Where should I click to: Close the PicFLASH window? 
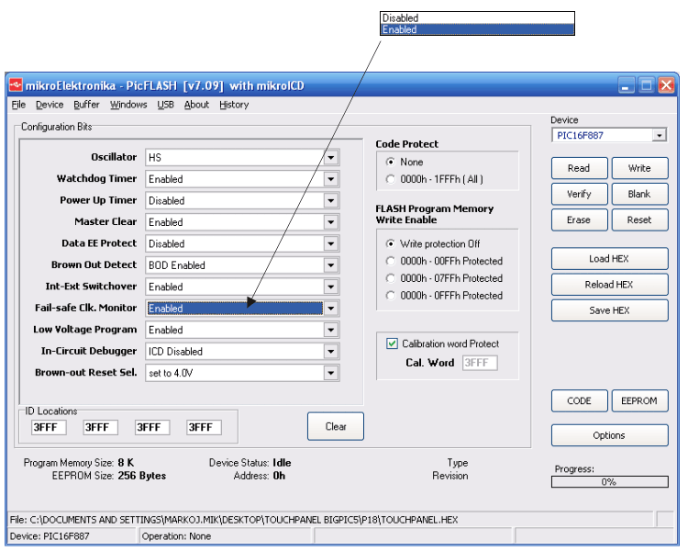tap(666, 85)
